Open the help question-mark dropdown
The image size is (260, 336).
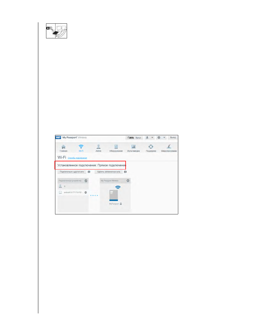point(161,138)
